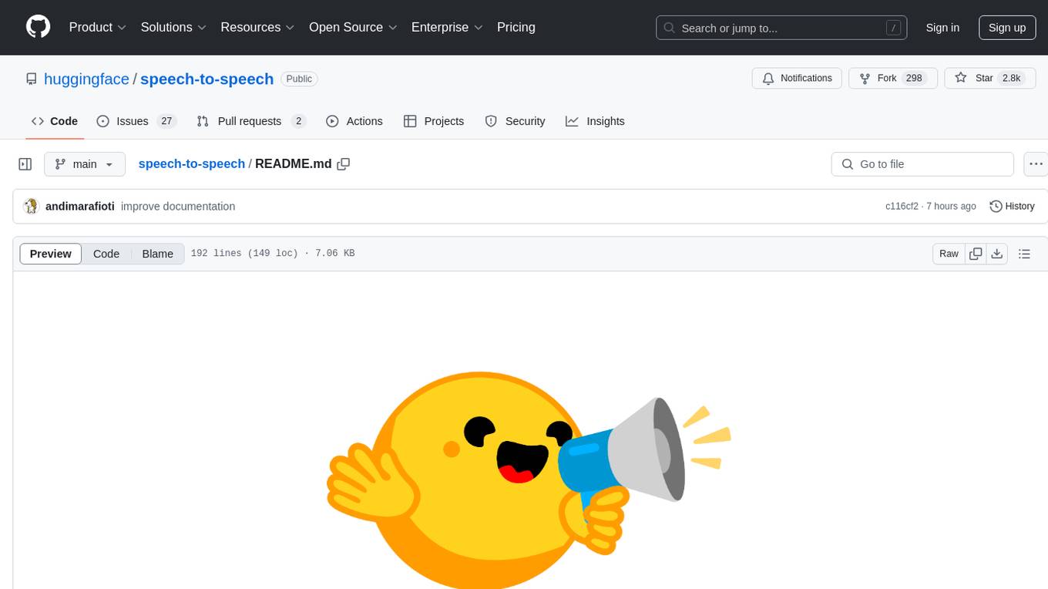
Task: Open the Pricing page
Action: 516,27
